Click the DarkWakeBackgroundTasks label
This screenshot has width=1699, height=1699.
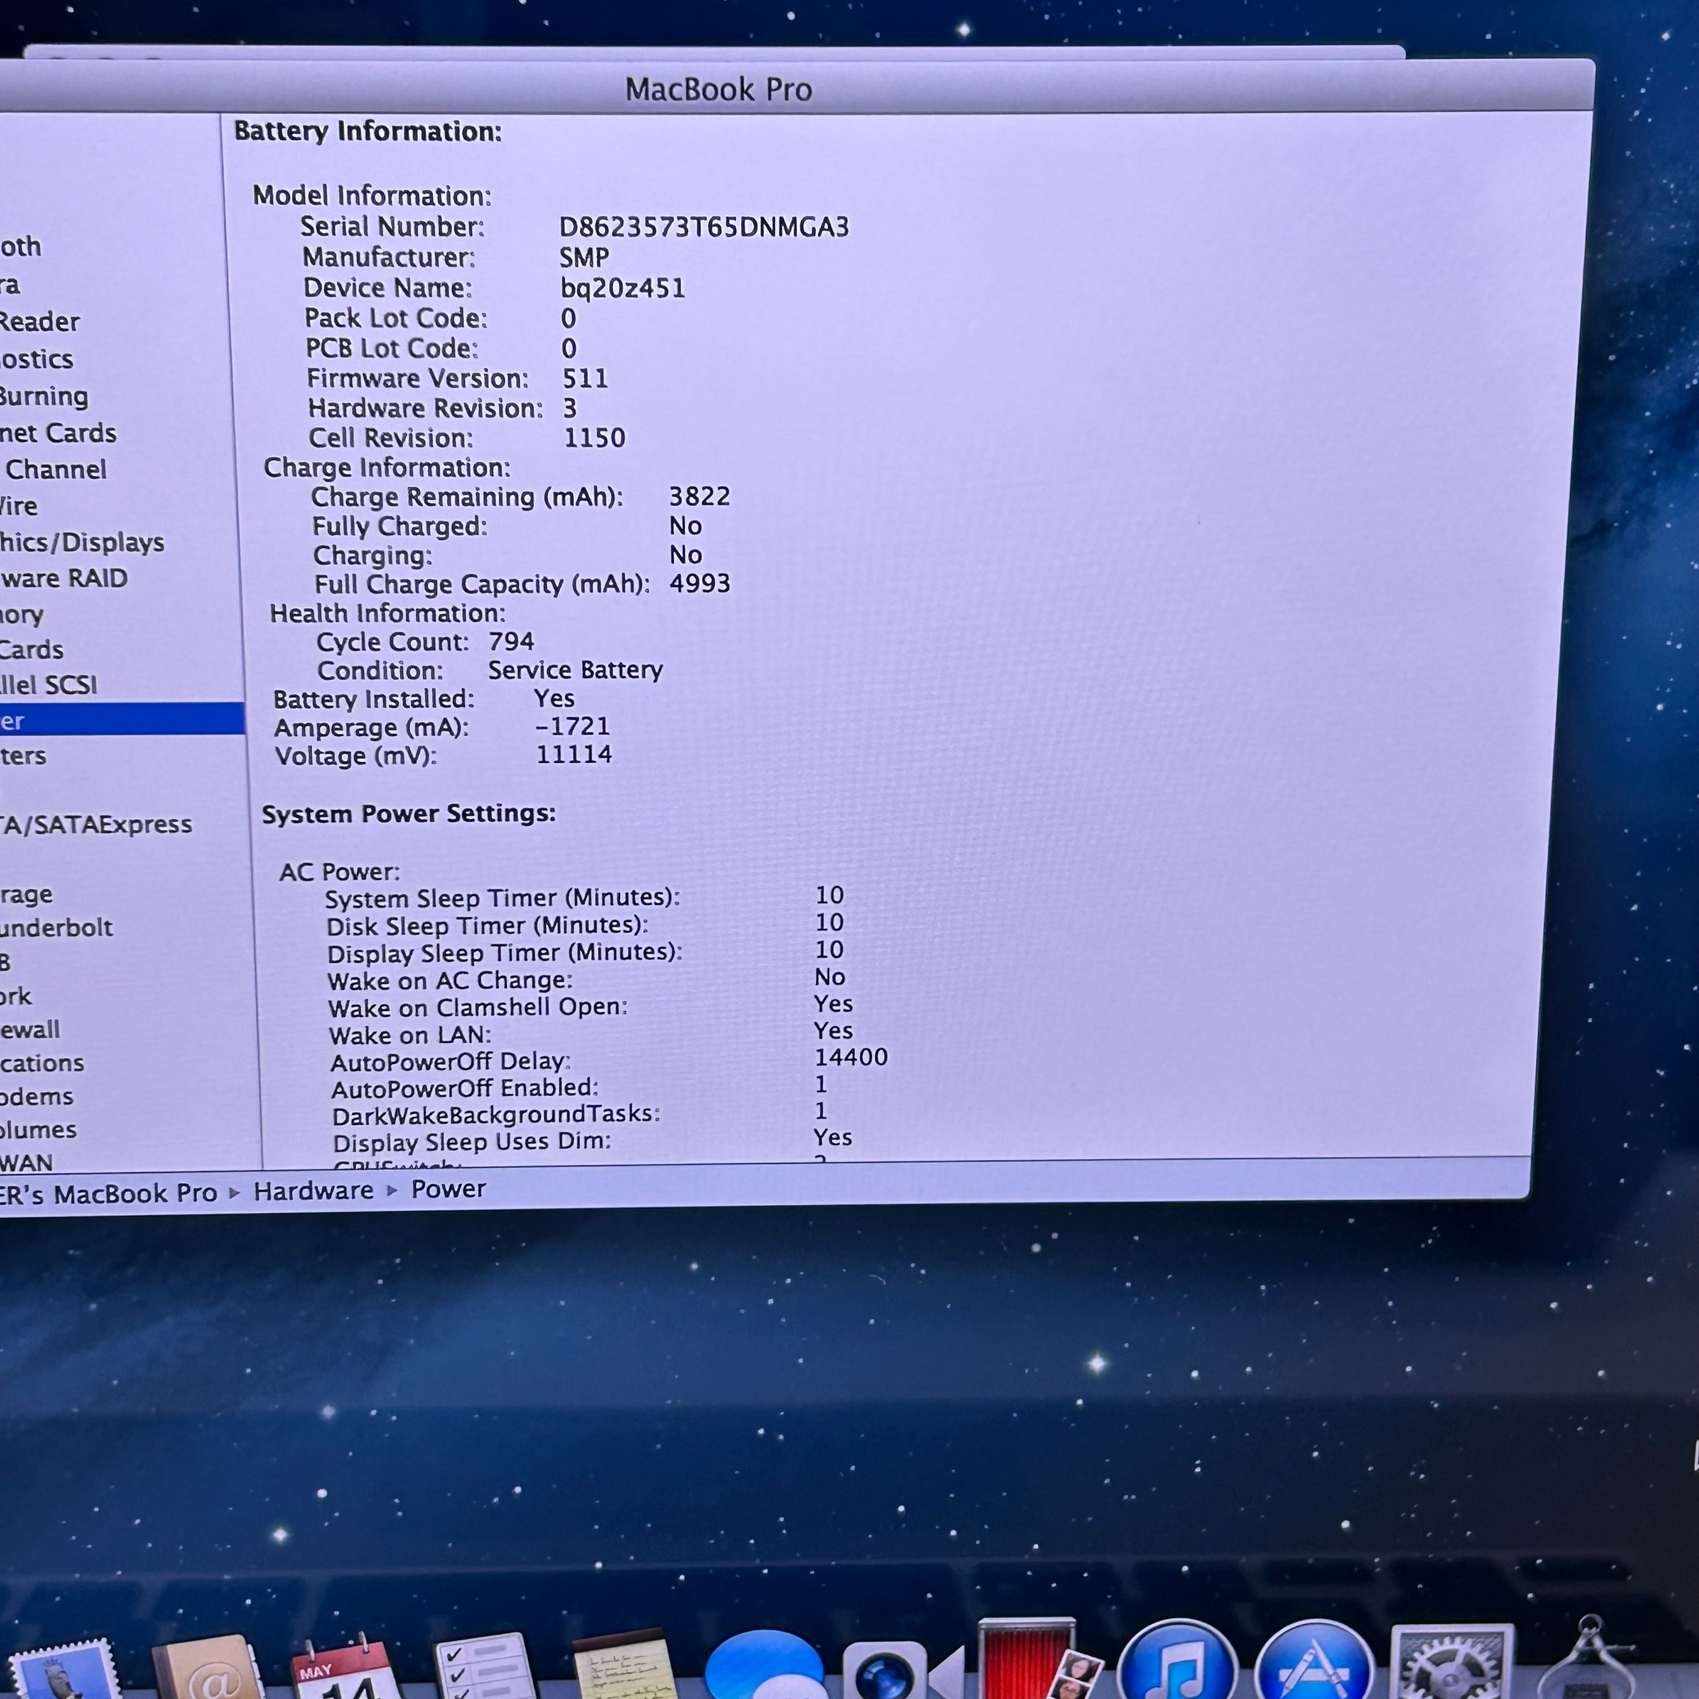[x=496, y=1115]
